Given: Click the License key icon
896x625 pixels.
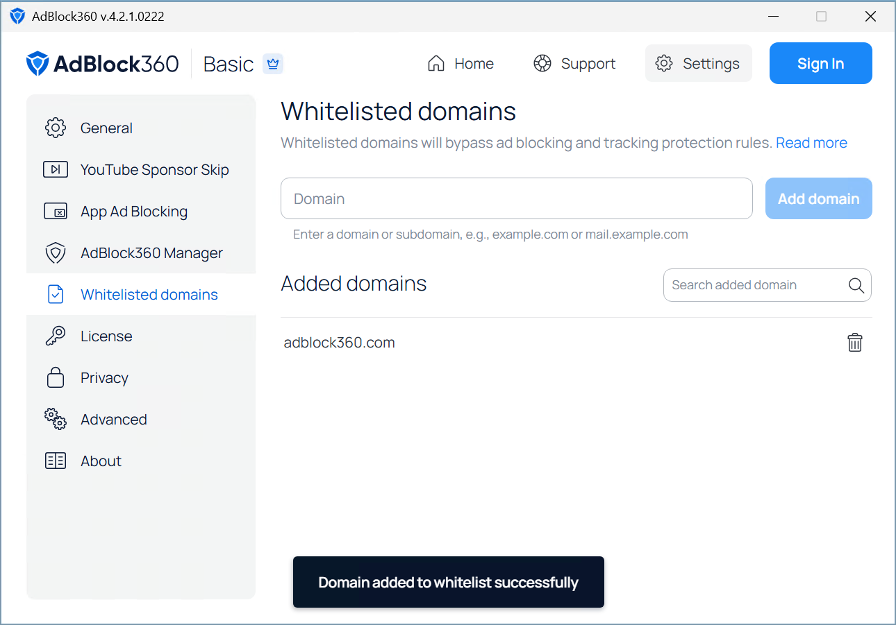Looking at the screenshot, I should (56, 336).
